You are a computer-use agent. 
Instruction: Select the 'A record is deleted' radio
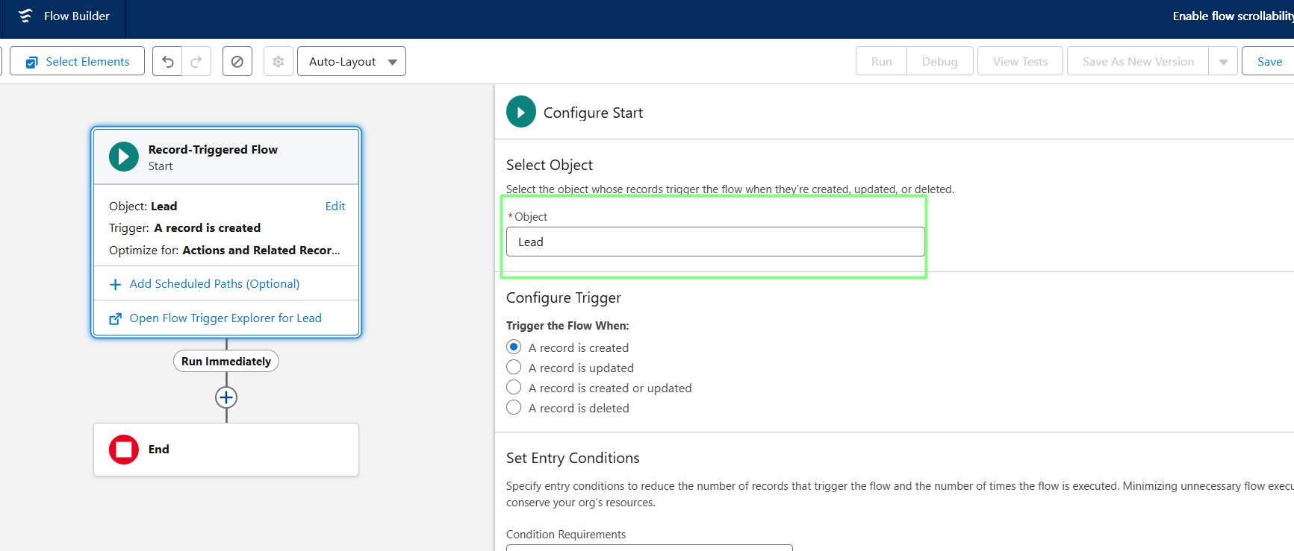[x=514, y=407]
